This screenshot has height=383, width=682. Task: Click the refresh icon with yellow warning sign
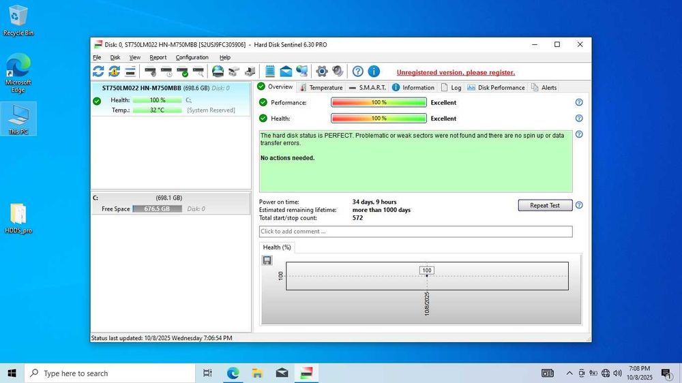click(x=115, y=72)
